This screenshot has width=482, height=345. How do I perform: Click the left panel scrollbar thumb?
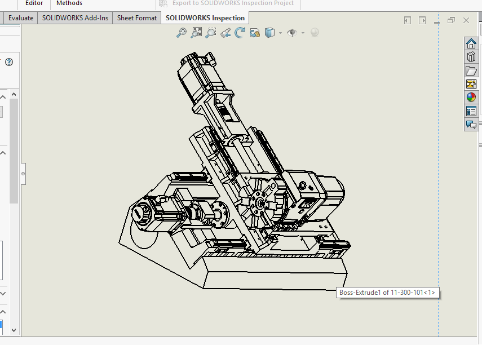(14, 151)
